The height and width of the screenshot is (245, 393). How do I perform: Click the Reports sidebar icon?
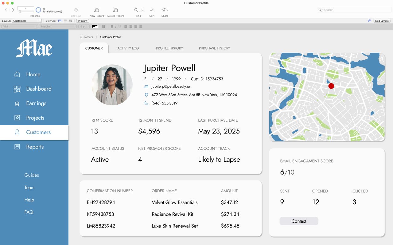click(17, 147)
